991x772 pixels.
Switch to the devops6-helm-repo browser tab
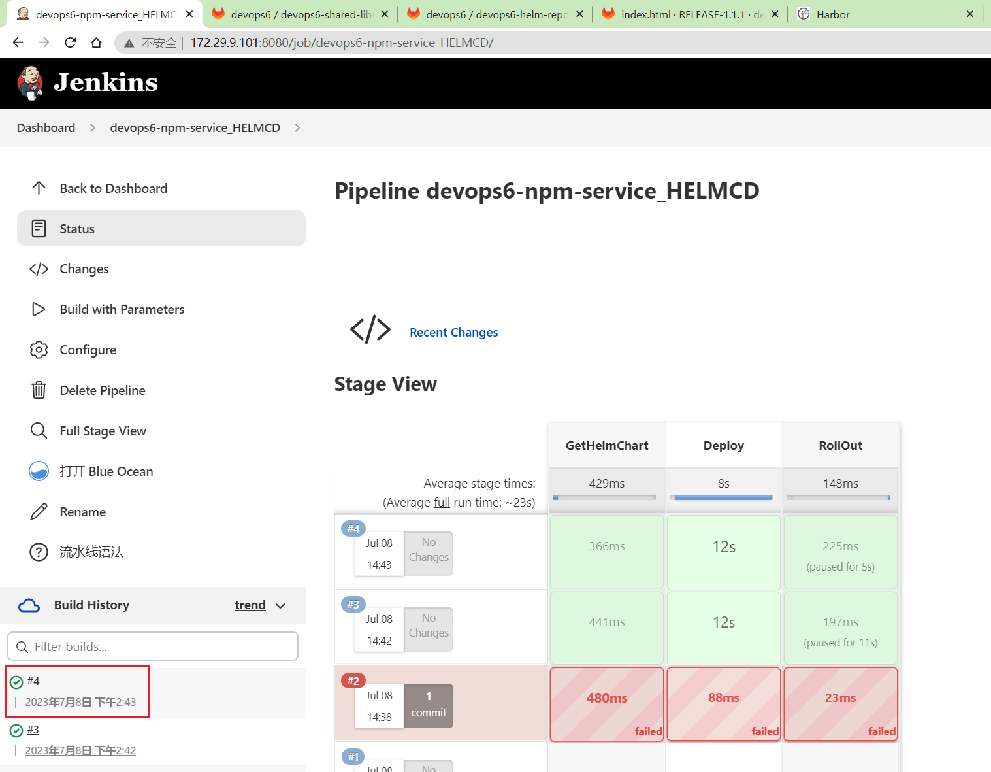[495, 14]
